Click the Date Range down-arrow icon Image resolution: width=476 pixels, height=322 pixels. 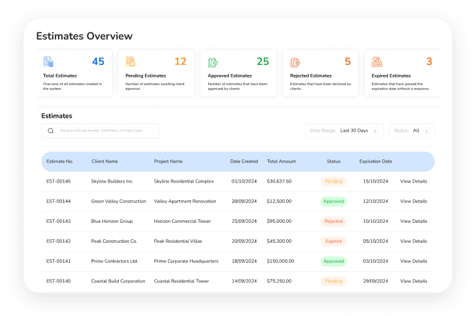pos(375,131)
